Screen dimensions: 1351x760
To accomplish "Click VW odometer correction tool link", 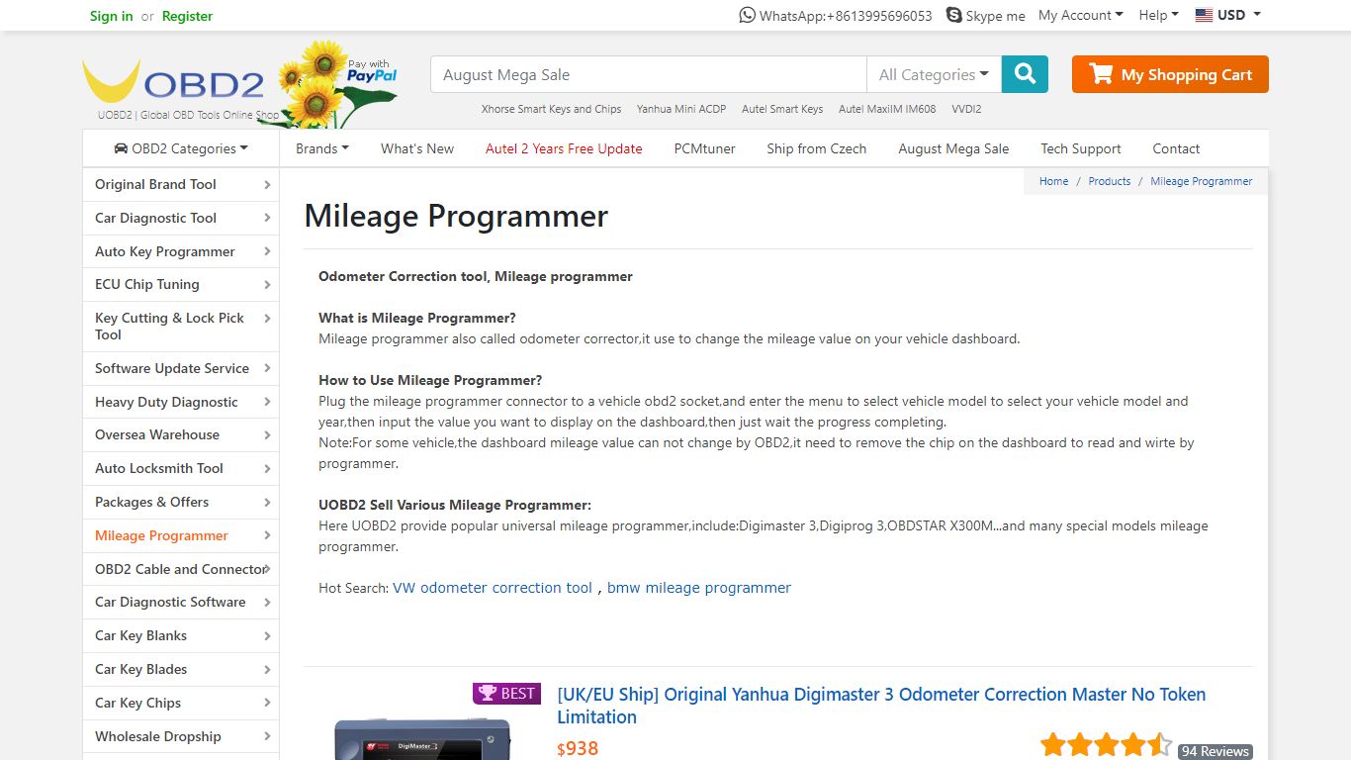I will (x=493, y=588).
